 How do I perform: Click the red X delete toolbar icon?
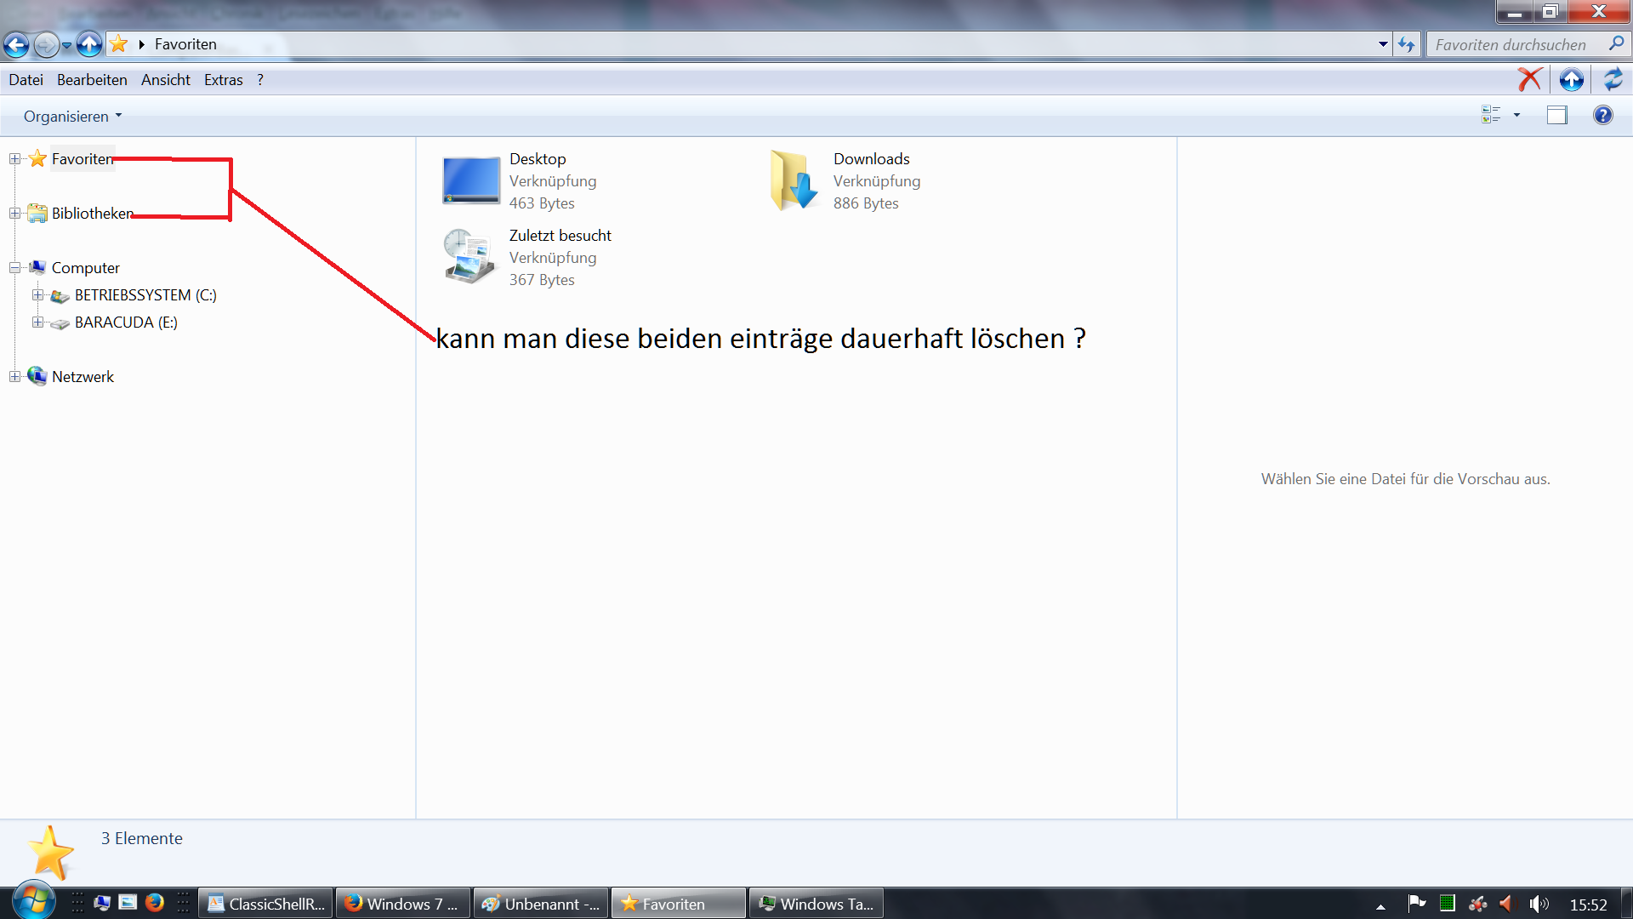pyautogui.click(x=1529, y=79)
